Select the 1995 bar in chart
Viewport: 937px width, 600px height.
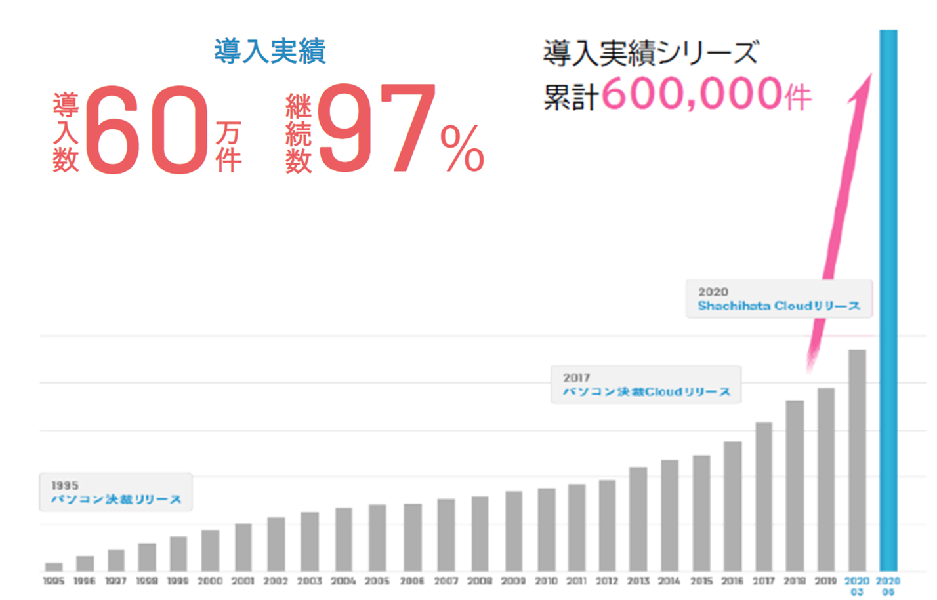[54, 567]
